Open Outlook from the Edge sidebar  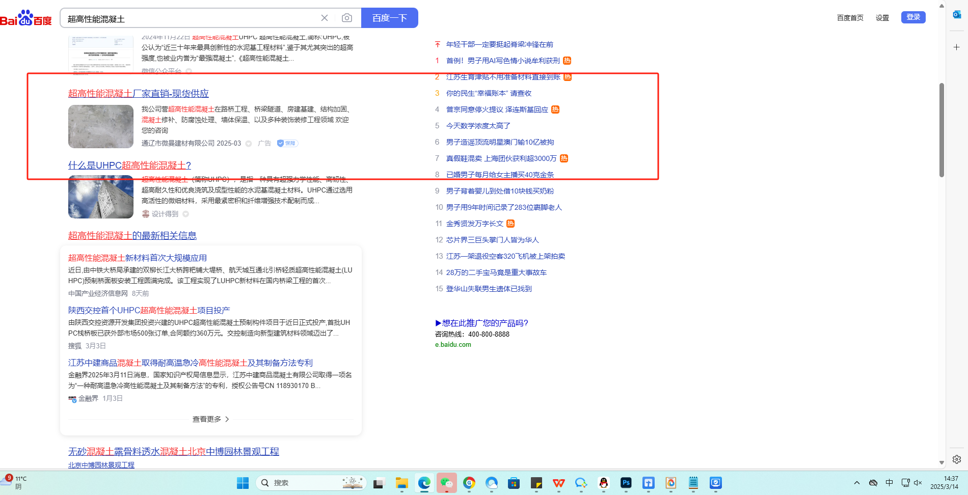click(x=957, y=14)
